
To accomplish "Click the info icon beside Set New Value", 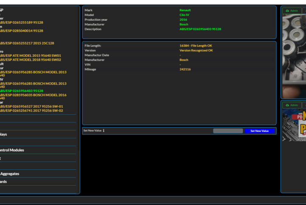I will click(104, 131).
